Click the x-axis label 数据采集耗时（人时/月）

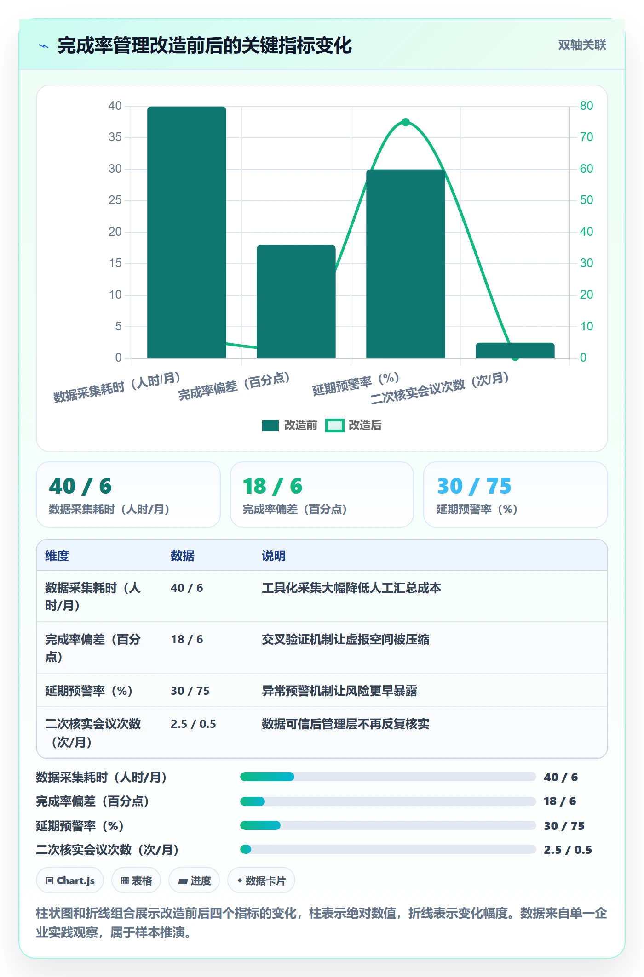click(x=117, y=387)
